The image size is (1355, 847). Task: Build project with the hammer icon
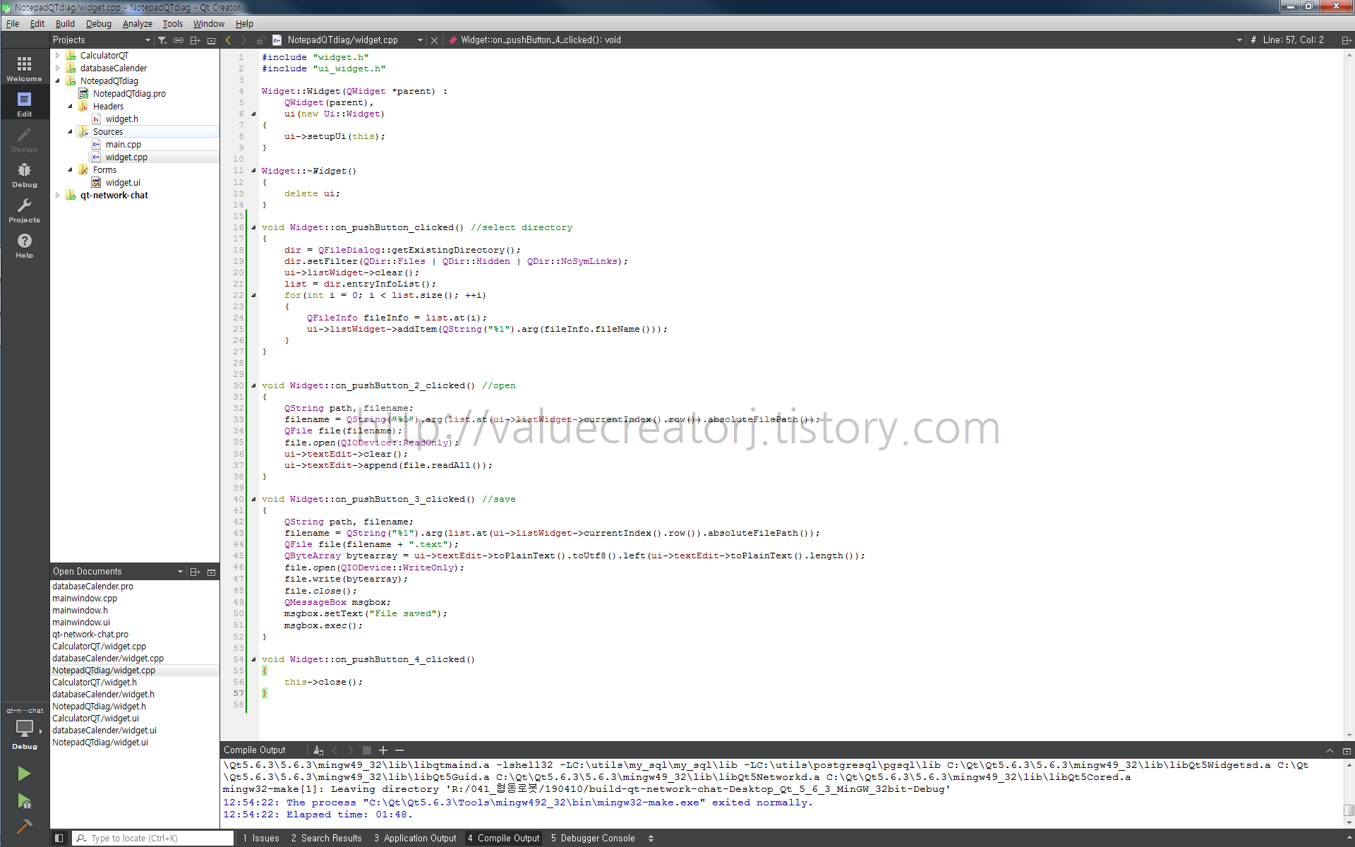[24, 827]
